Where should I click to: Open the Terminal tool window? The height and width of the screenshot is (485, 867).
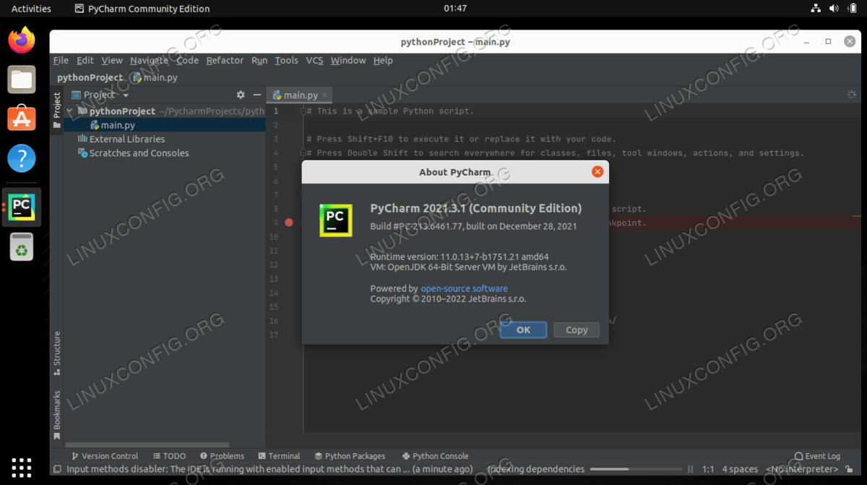click(279, 456)
